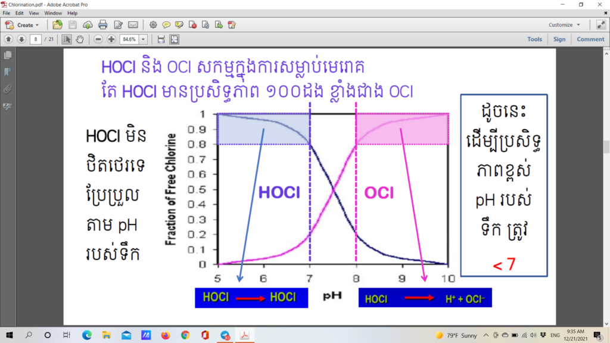Toggle the Sign pane
The height and width of the screenshot is (343, 610).
559,39
